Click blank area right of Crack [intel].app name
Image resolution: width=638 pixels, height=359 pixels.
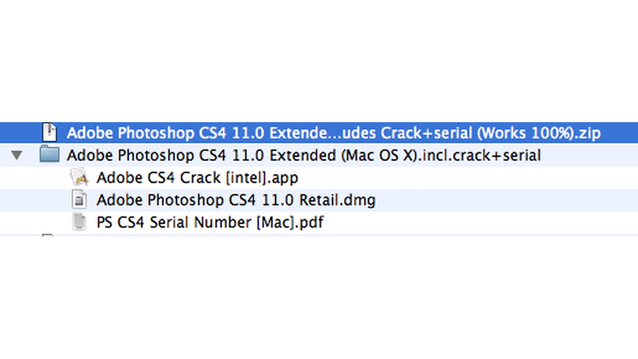tap(469, 178)
